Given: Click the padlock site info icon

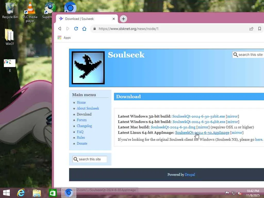Looking at the screenshot, I should tap(95, 29).
